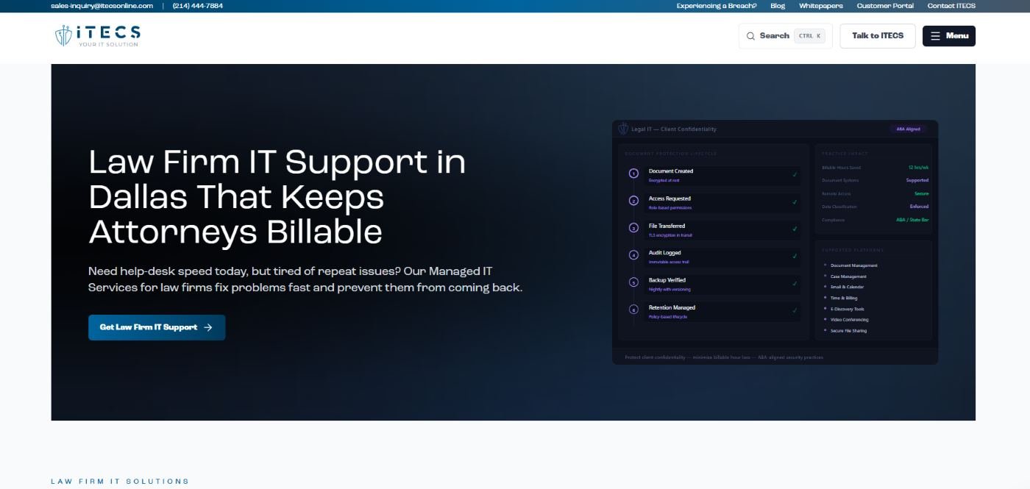
Task: Click the CTRL K shortcut badge
Action: [809, 36]
